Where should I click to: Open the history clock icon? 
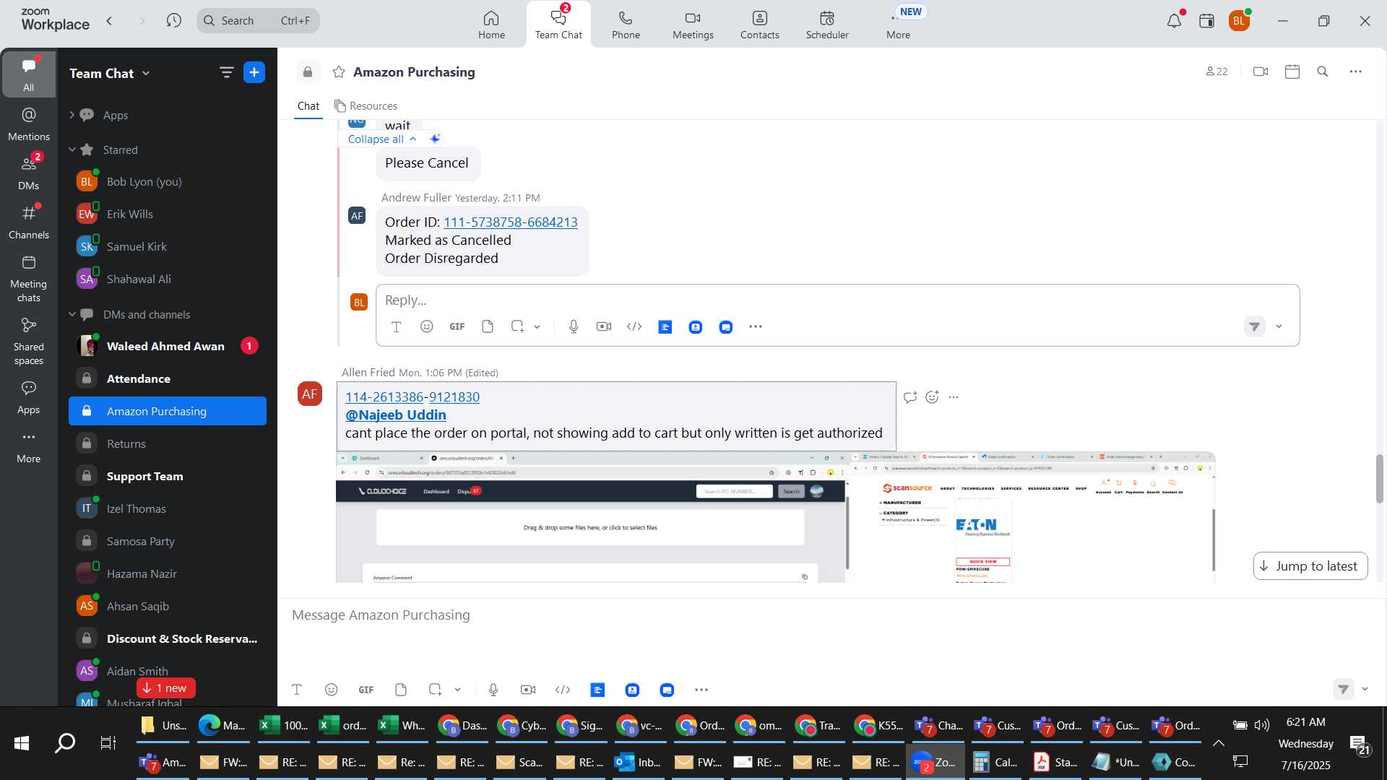point(173,21)
